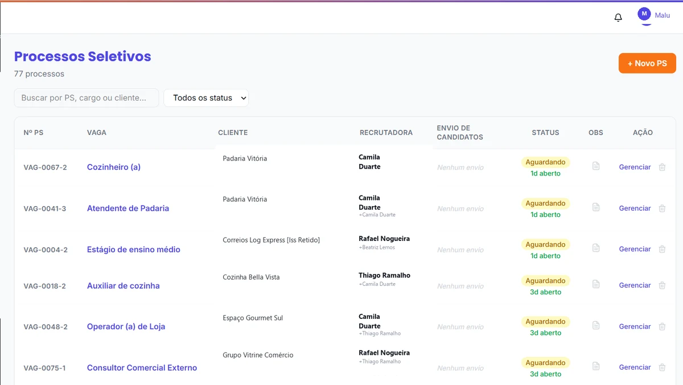Click the Aguardando badge for VAG-0075-1

point(545,363)
